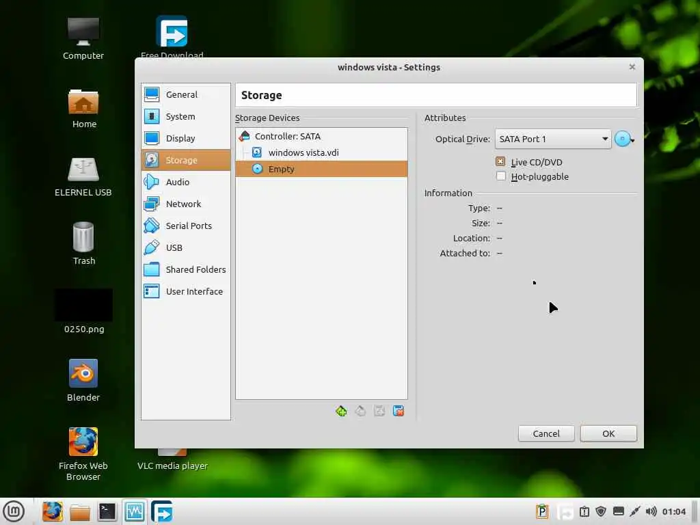Click the choose optical disk file icon
The width and height of the screenshot is (700, 525).
[x=624, y=139]
